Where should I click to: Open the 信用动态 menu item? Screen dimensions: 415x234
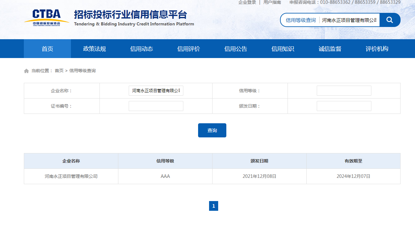[x=142, y=49]
